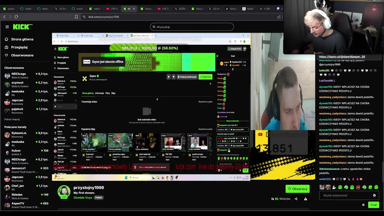
Task: Follow the channel with the Obserwuj button
Action: pos(297,189)
